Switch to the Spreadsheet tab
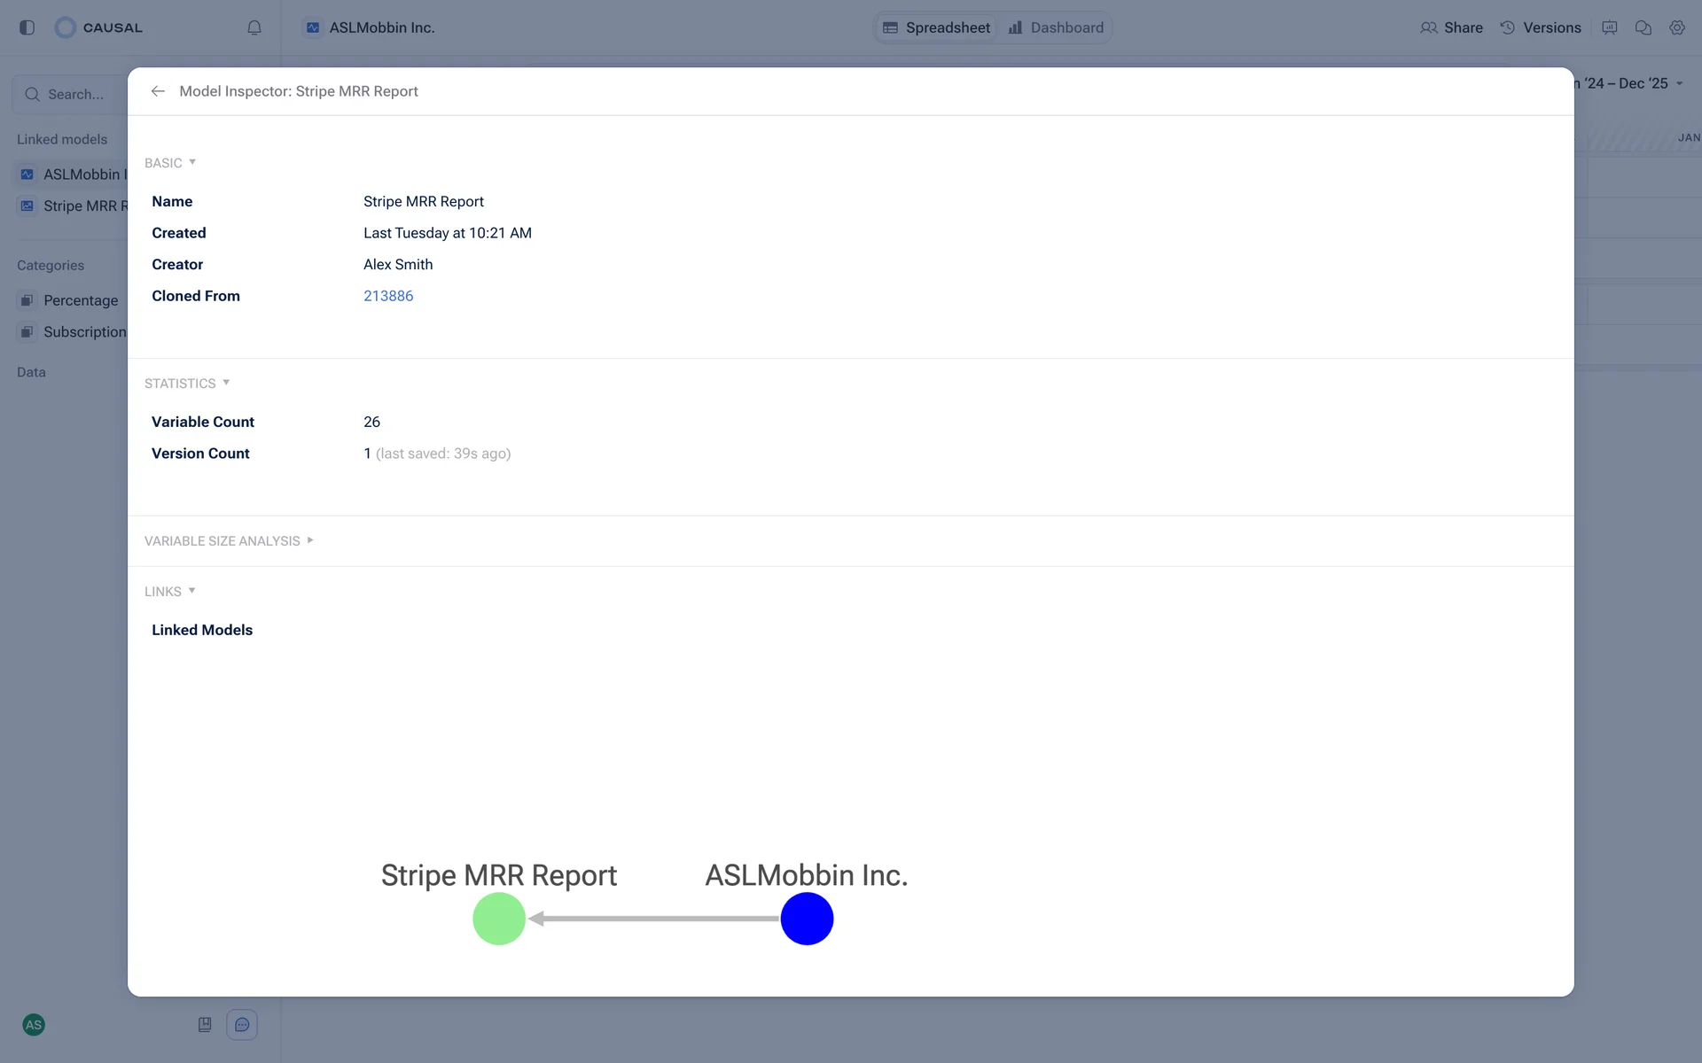Screen dimensions: 1702x1063 pyautogui.click(x=937, y=27)
